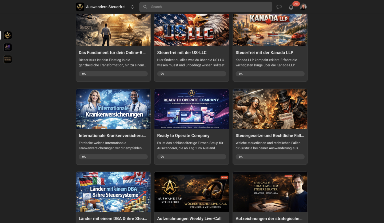Viewport: 384px width, 223px height.
Task: Click the 'schlüsselfertige Firmen-Setup' description
Action: tap(190, 145)
